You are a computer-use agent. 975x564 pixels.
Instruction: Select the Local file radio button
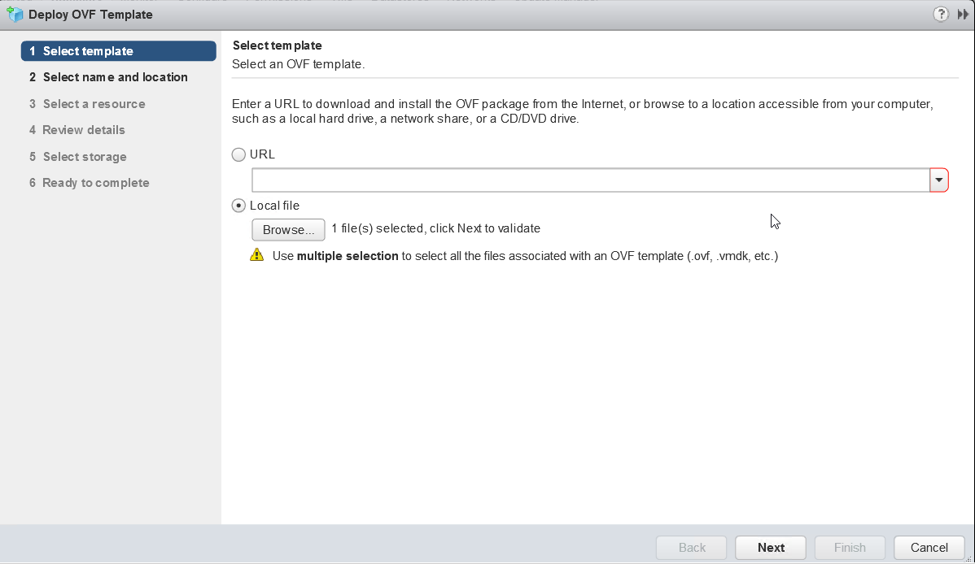pyautogui.click(x=238, y=206)
